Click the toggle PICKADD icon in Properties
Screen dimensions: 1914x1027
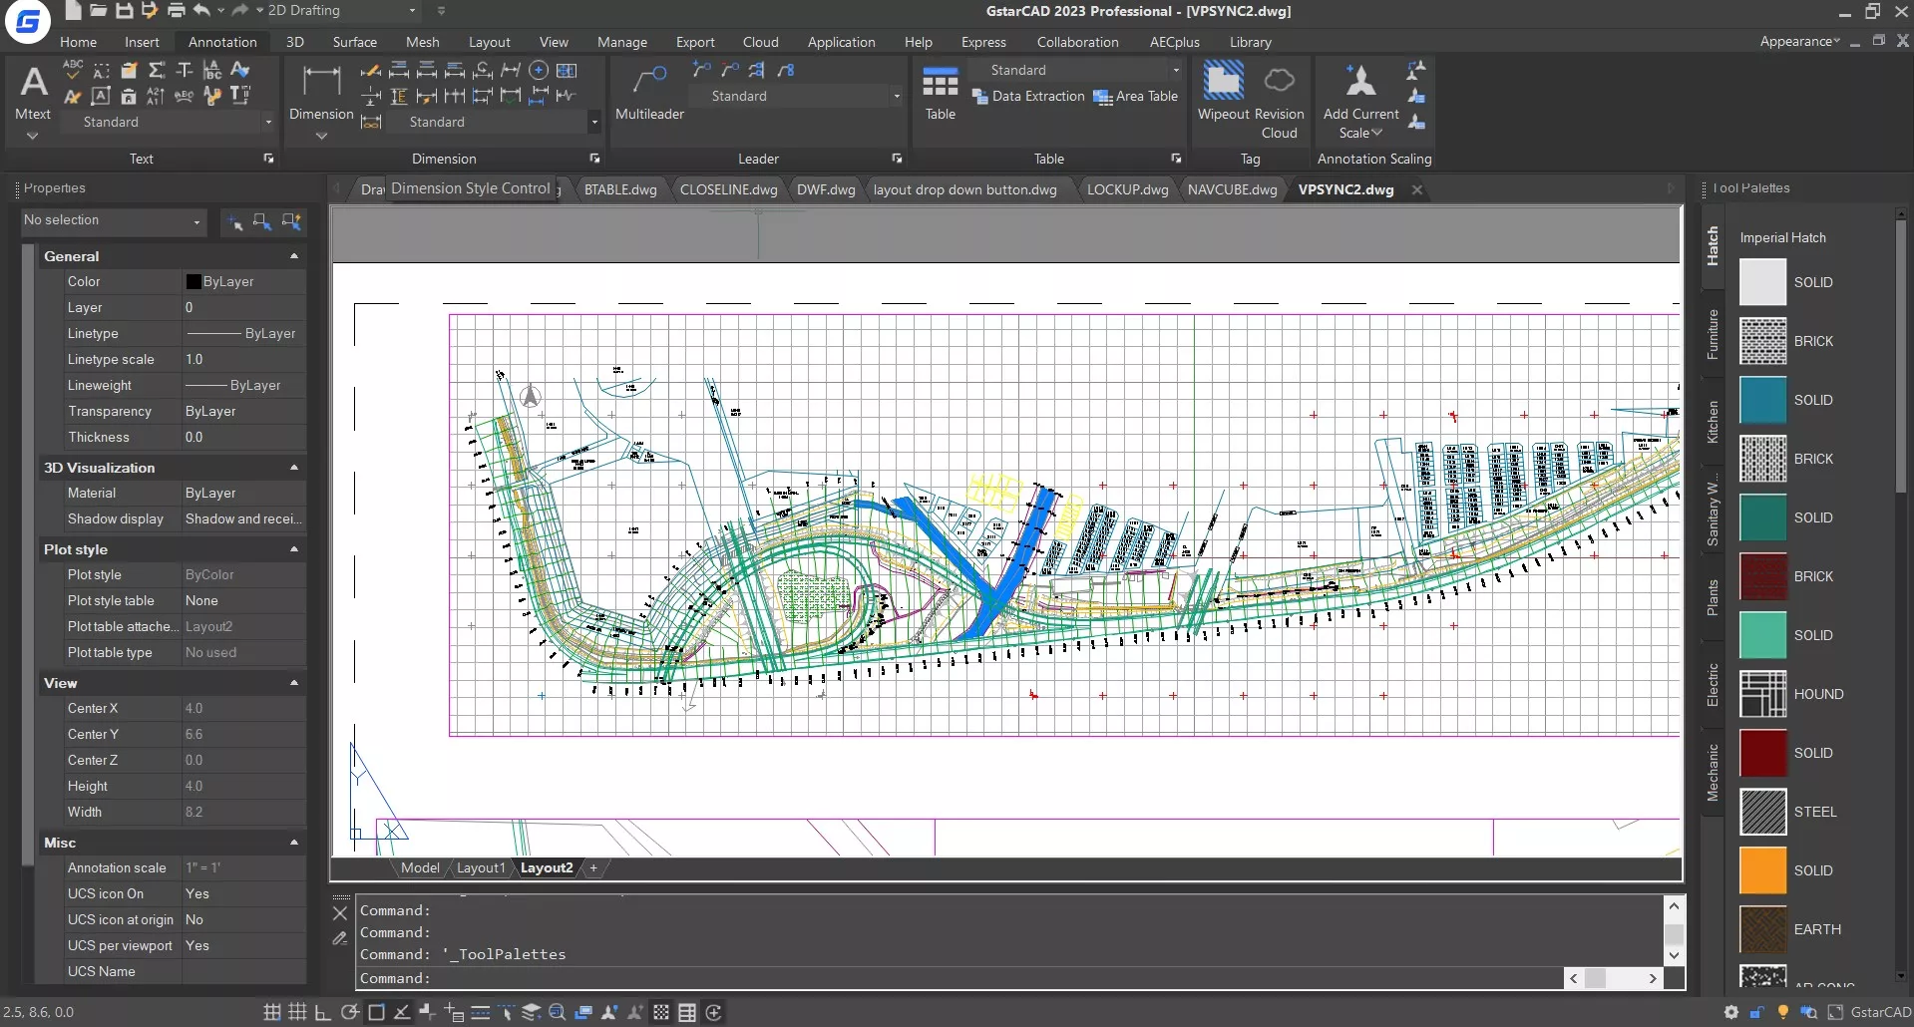234,221
